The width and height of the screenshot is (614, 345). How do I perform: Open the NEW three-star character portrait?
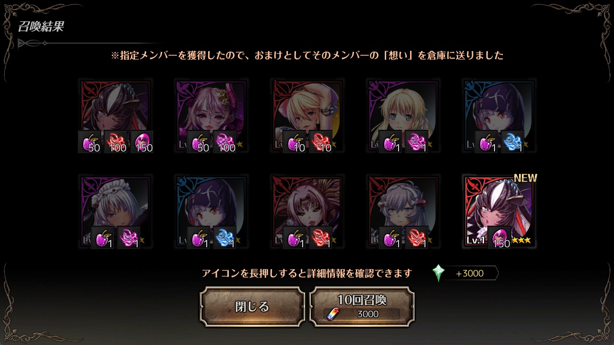coord(499,212)
